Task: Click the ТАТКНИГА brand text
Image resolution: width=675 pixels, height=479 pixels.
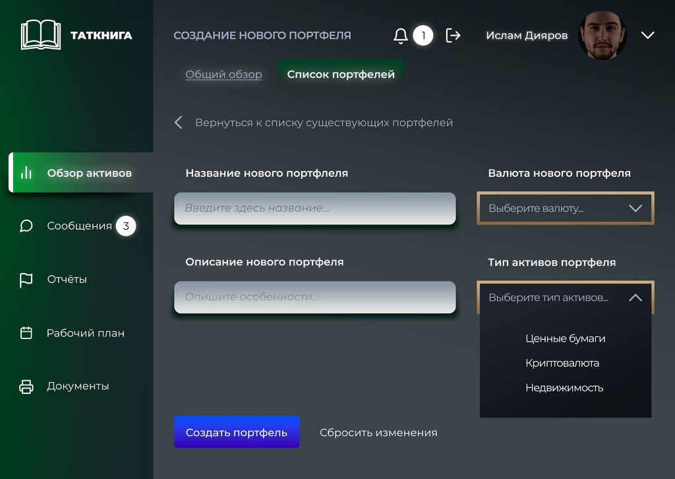Action: click(x=101, y=36)
